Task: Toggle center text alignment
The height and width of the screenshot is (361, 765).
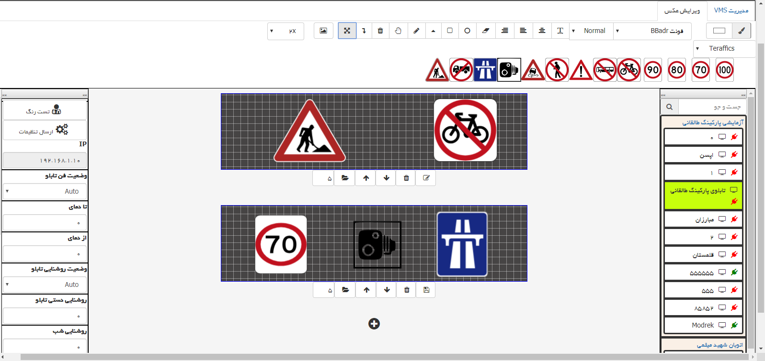Action: [542, 31]
